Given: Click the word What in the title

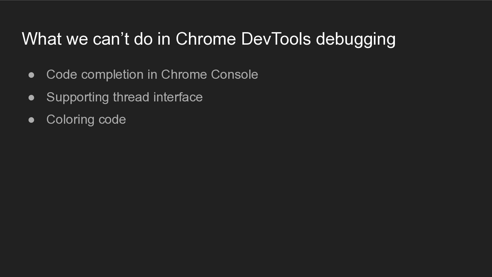Looking at the screenshot, I should click(42, 39).
